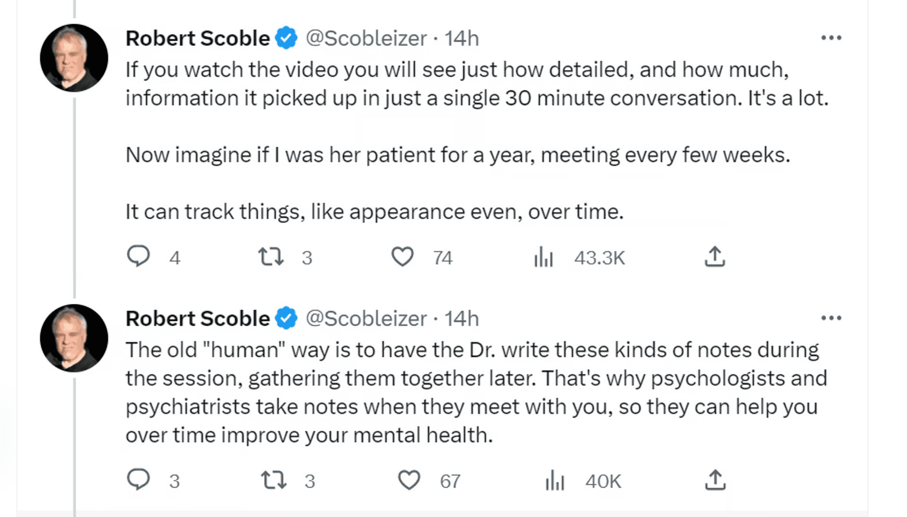Screen dimensions: 907x517
Task: Like the tweet with 74 likes
Action: click(x=402, y=257)
